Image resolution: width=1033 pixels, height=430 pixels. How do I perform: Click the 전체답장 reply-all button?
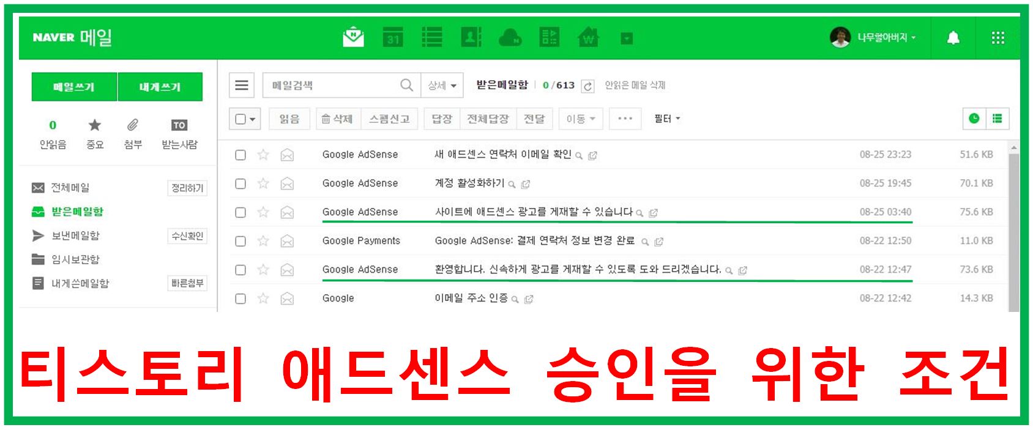[488, 119]
